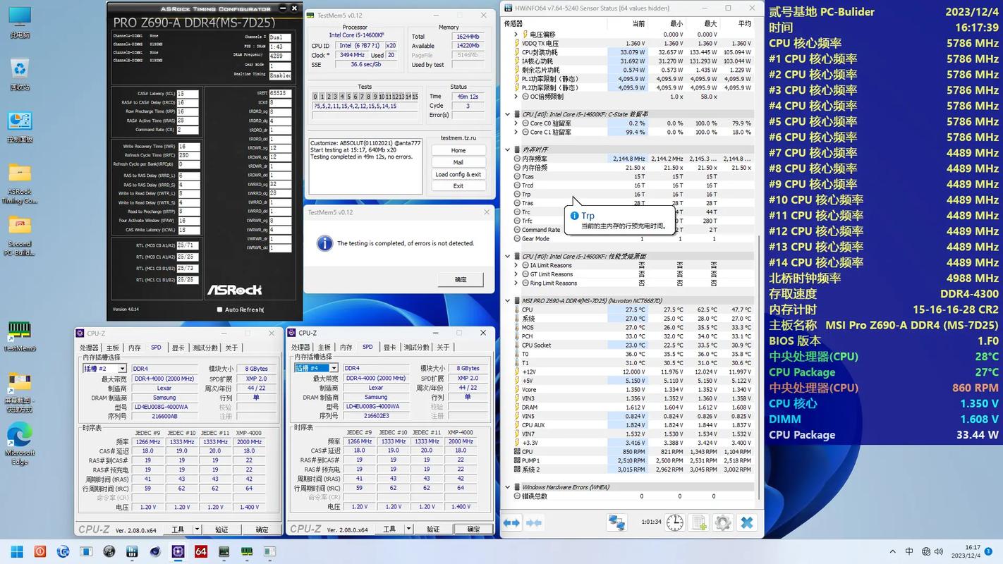This screenshot has width=1003, height=564.
Task: Open the ASRock Timing Configurator desktop folder
Action: pos(20,183)
